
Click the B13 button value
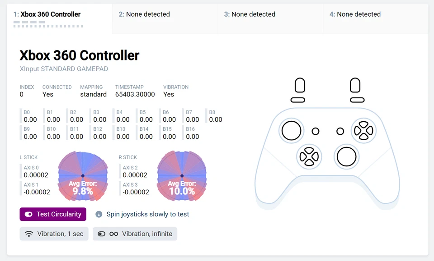pos(123,137)
